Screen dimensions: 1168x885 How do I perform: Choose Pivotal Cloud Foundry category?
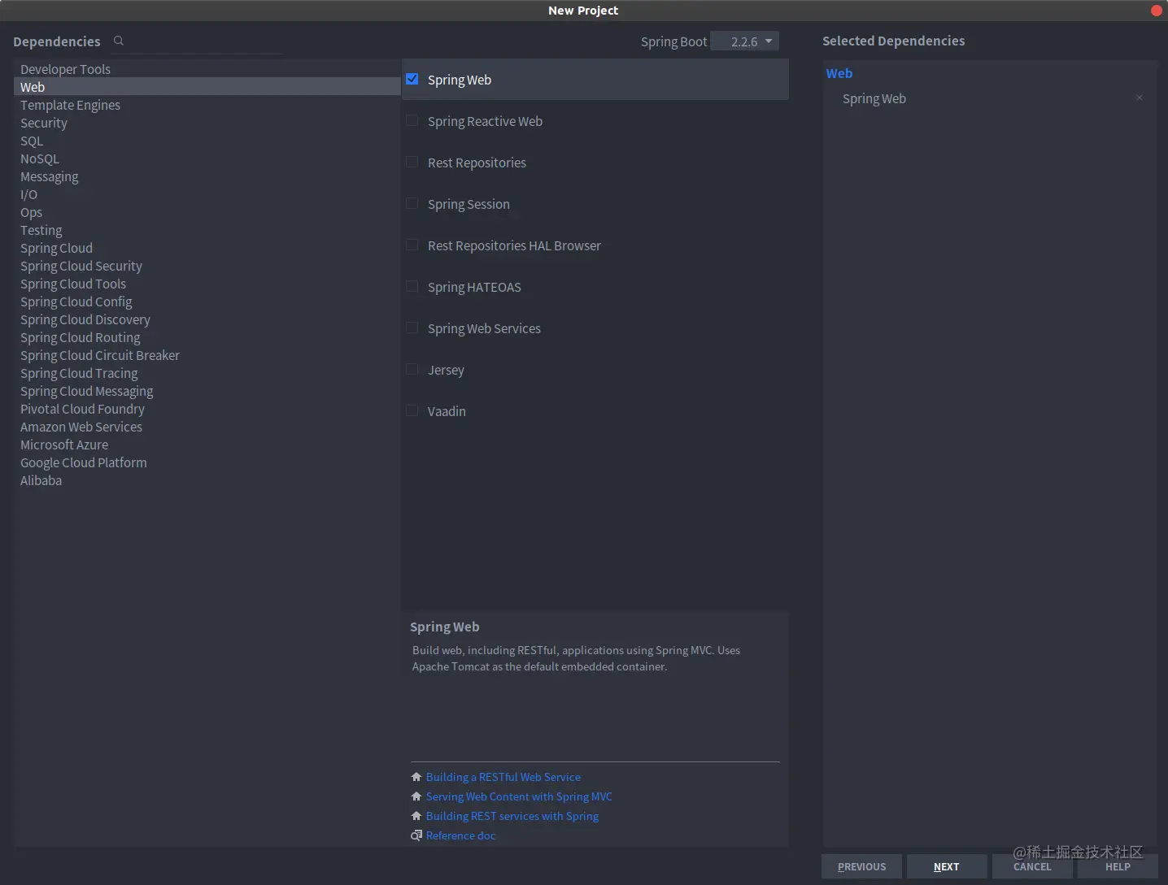point(207,409)
